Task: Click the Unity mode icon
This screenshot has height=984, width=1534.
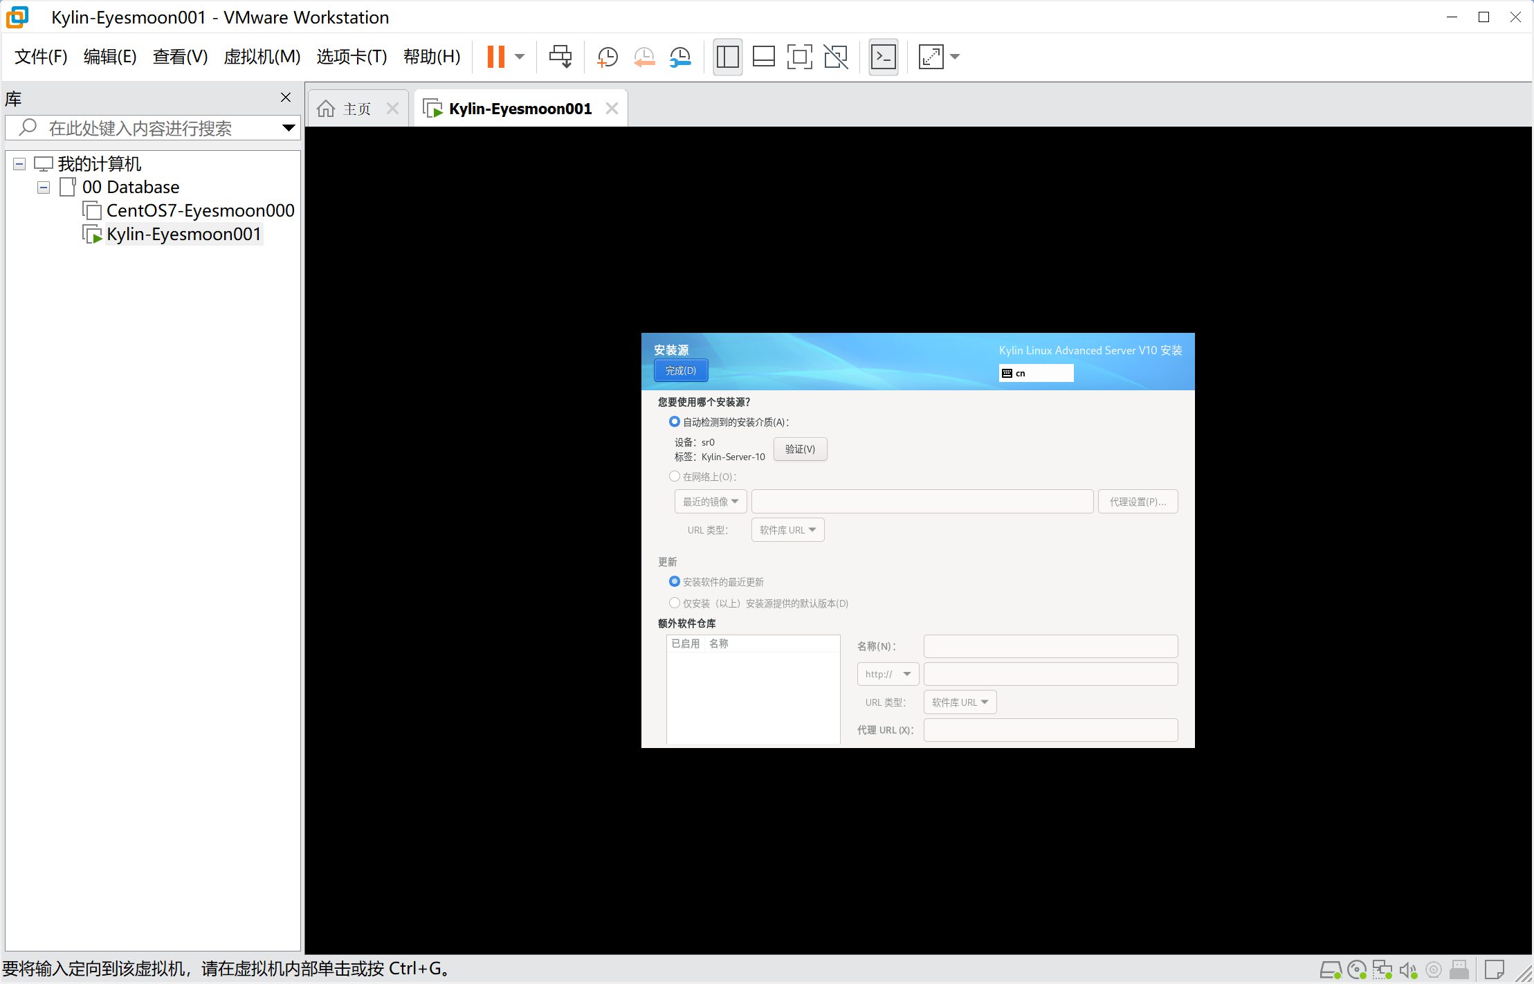Action: (x=836, y=57)
